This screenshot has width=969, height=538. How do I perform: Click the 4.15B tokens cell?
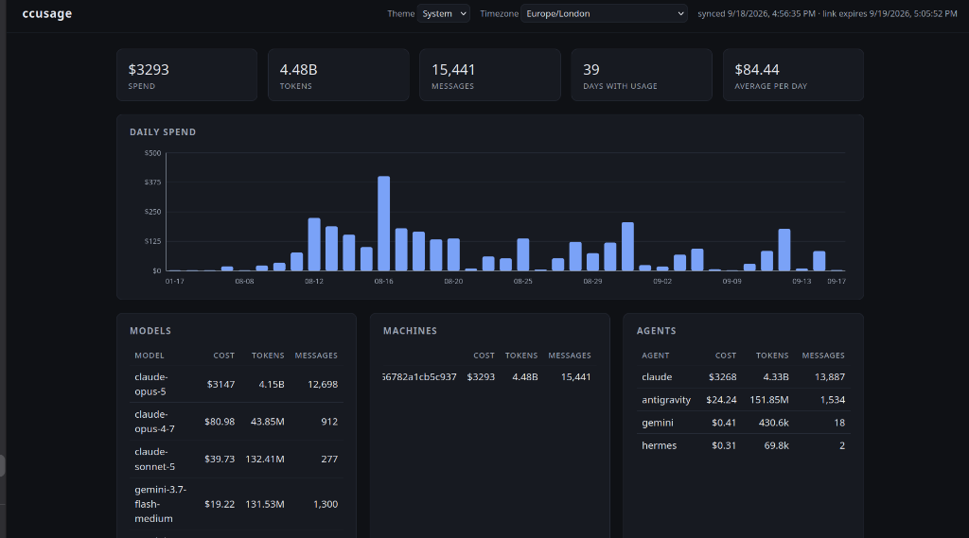[x=272, y=384]
